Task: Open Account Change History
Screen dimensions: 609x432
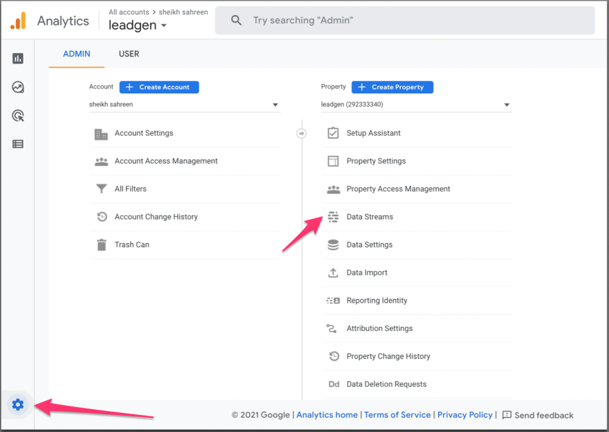Action: (x=186, y=217)
